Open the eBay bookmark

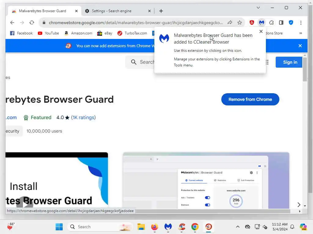105,33
